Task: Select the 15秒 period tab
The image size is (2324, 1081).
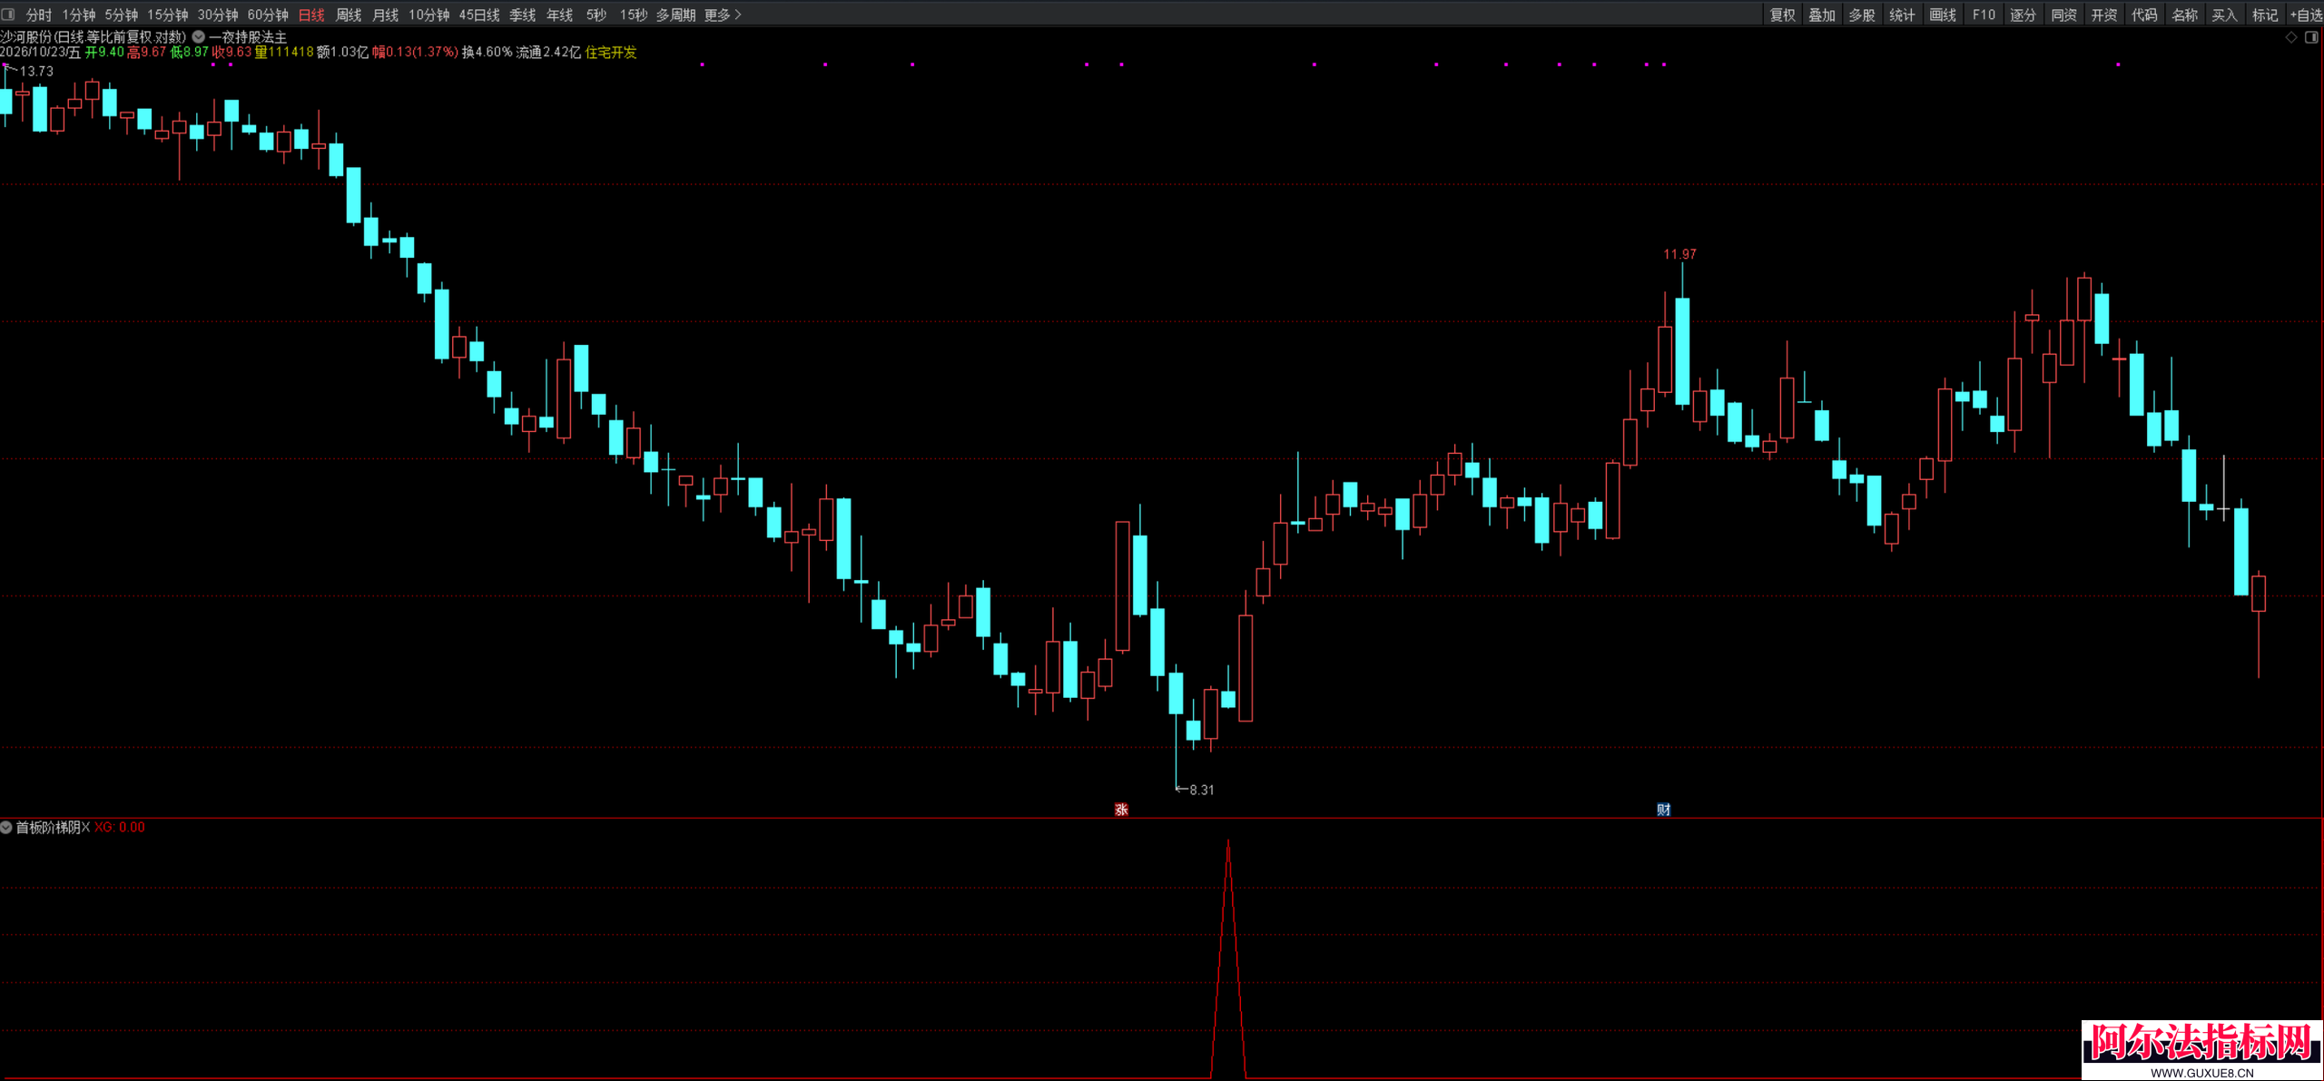Action: point(634,15)
